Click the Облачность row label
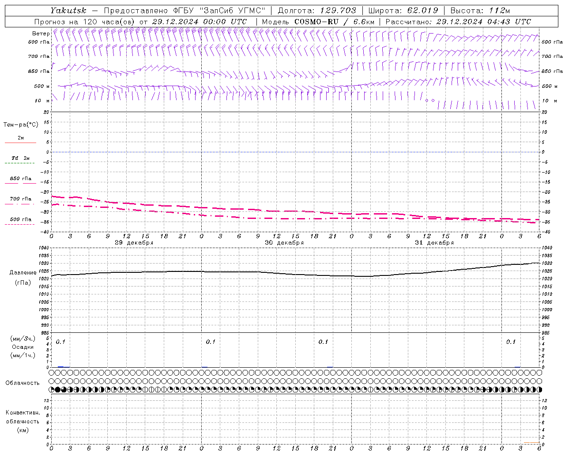Screen dimensions: 565x452 [x=23, y=383]
